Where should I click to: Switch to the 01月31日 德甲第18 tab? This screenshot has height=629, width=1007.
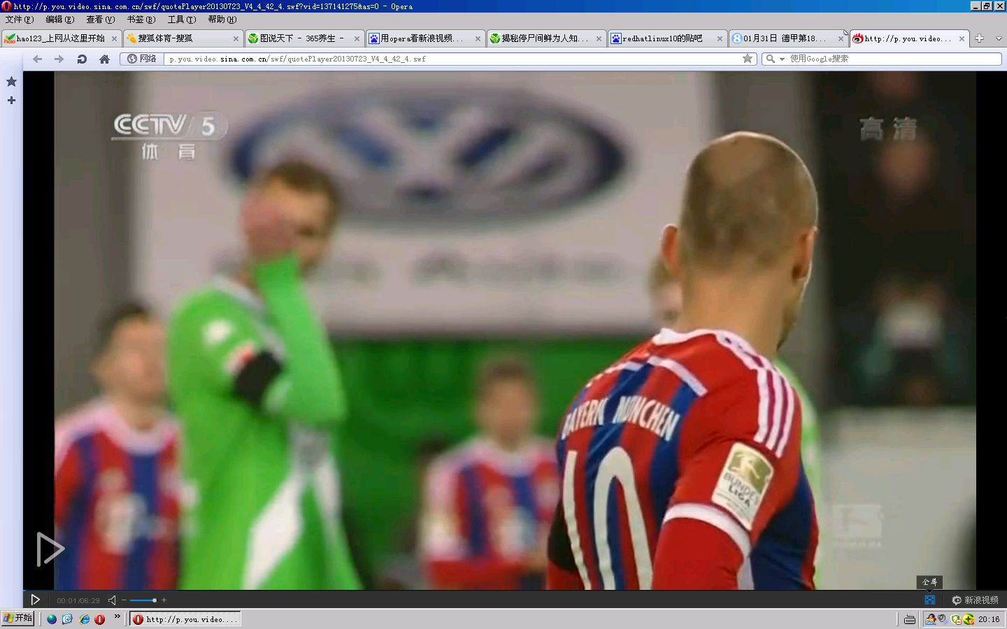787,38
